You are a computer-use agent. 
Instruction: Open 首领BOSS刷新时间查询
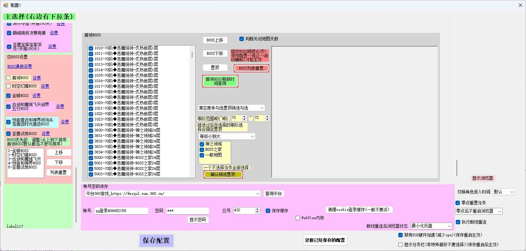(x=220, y=81)
